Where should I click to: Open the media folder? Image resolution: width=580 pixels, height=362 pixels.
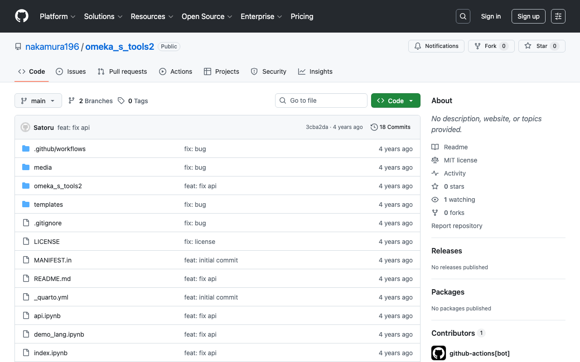pyautogui.click(x=43, y=167)
